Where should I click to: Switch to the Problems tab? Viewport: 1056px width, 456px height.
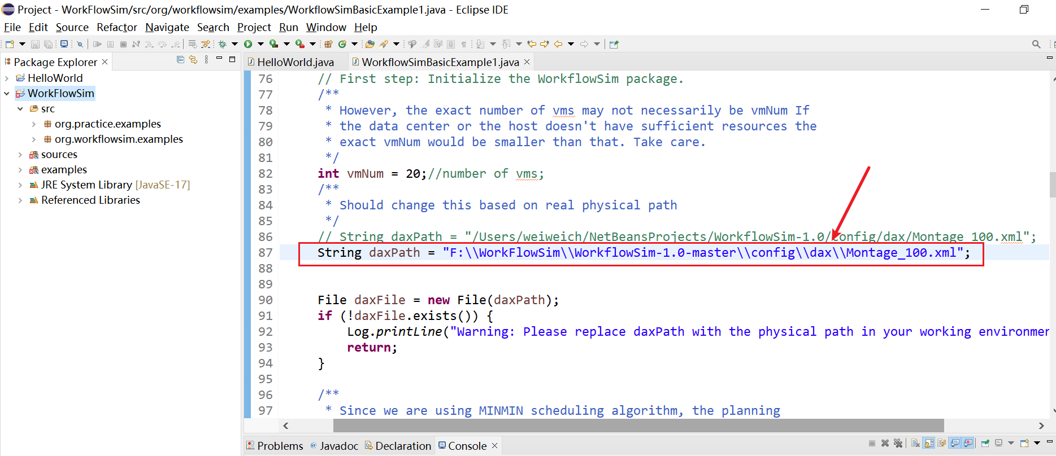click(x=275, y=446)
